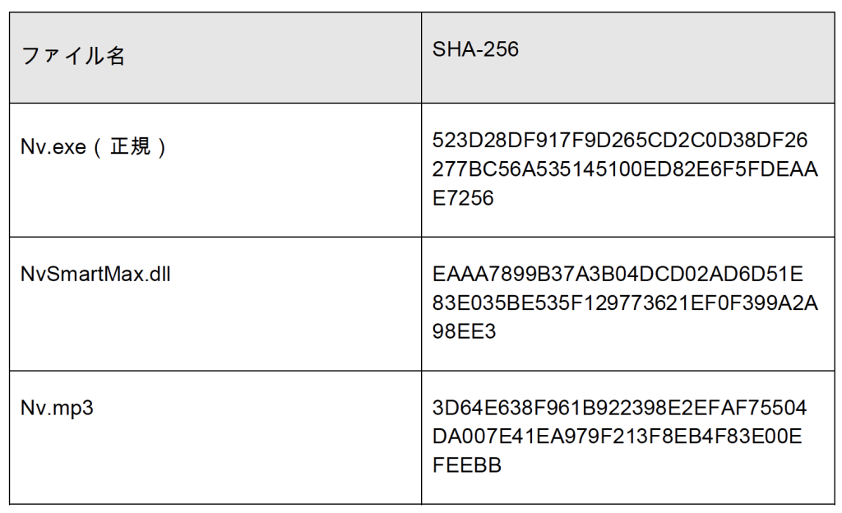Select the NvSmartMax.dll file name

pyautogui.click(x=95, y=275)
